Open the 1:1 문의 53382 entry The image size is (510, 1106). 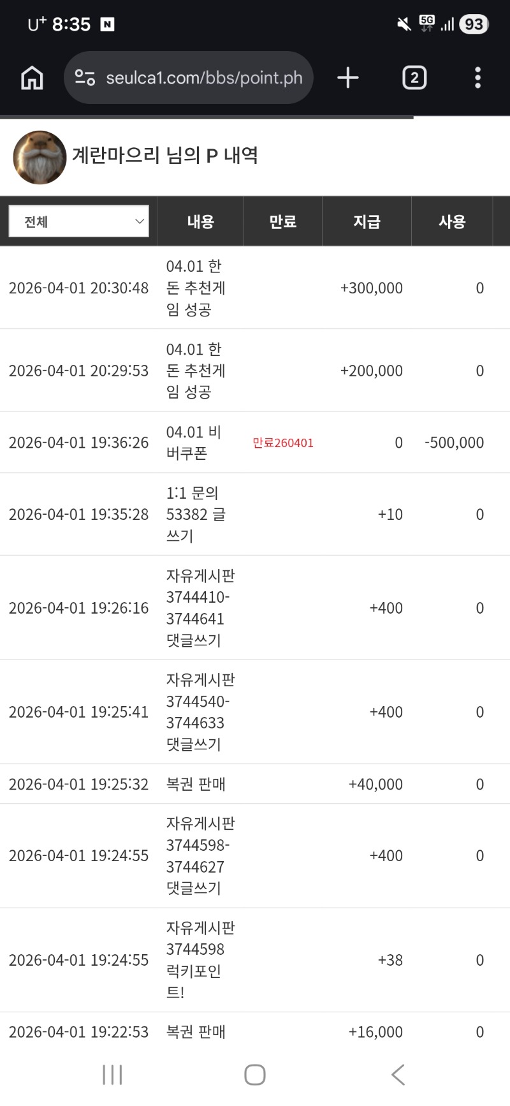pos(195,514)
